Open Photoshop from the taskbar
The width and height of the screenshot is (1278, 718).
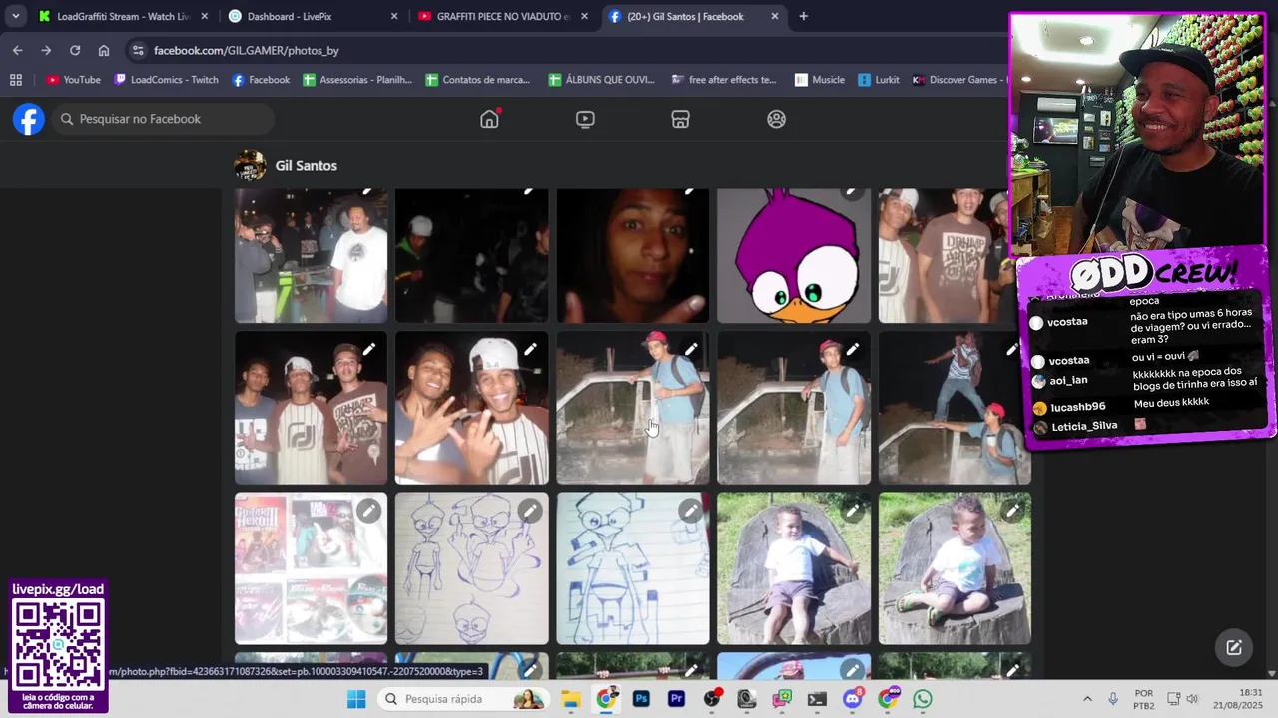(x=641, y=699)
